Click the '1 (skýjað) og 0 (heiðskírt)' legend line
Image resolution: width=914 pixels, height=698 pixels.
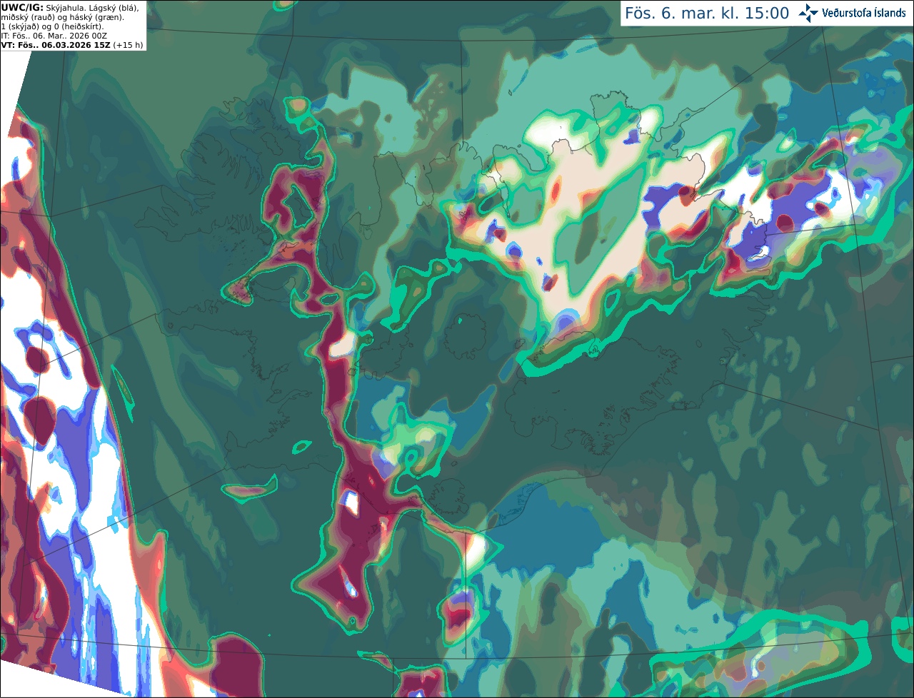53,26
